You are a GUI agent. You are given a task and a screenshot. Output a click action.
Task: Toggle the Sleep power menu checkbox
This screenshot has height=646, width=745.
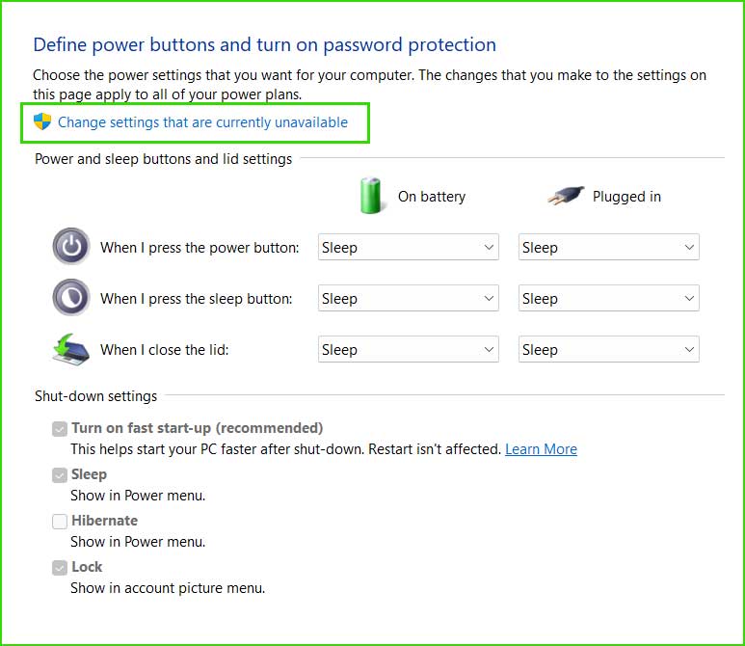click(x=60, y=475)
